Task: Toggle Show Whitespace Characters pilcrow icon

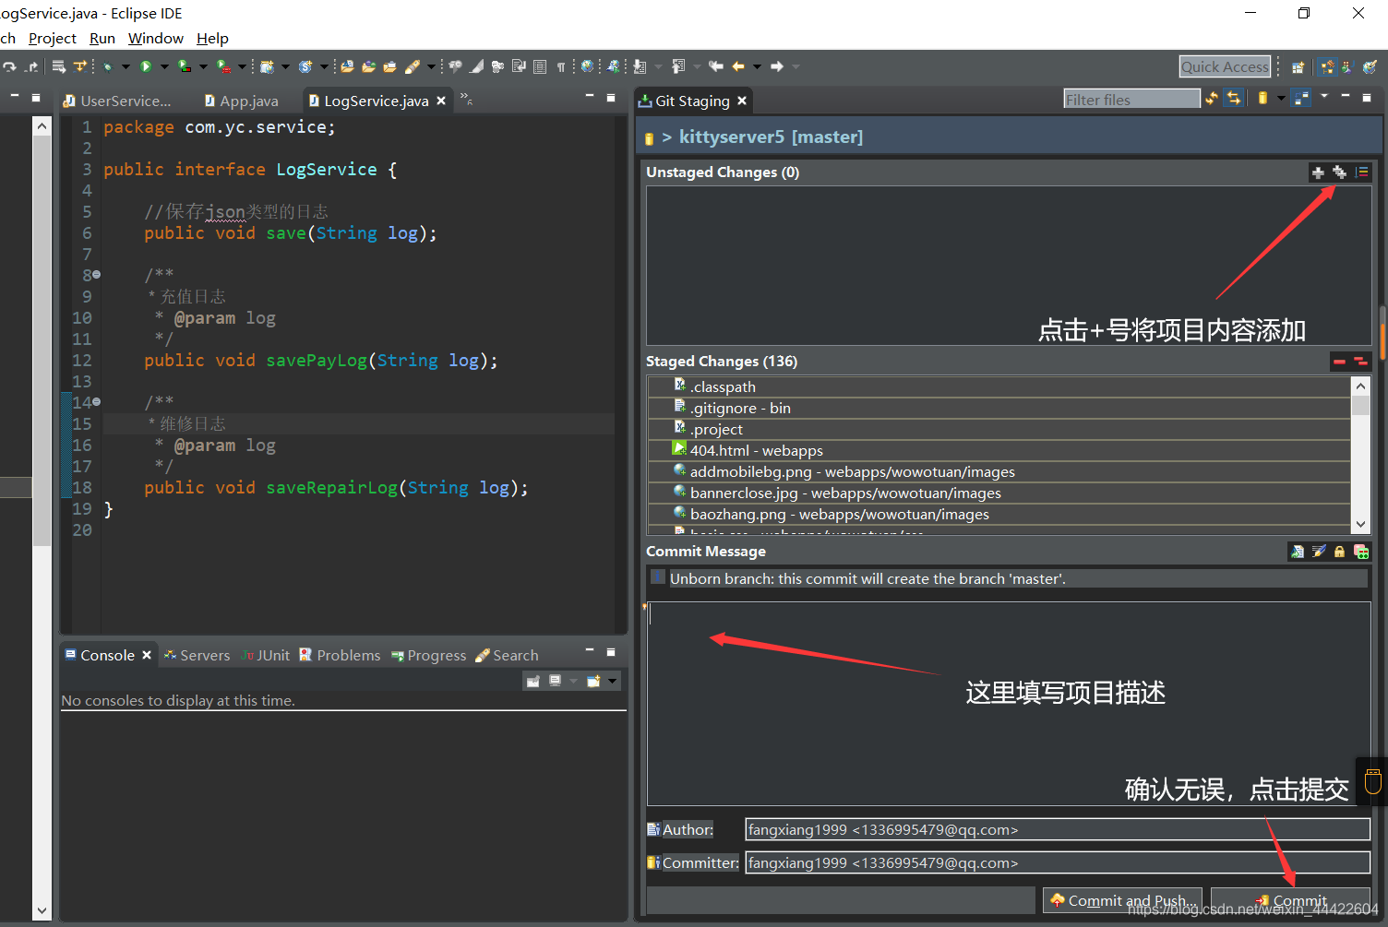Action: click(x=561, y=66)
